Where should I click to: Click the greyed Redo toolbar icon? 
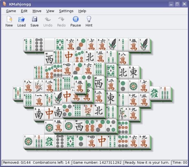click(x=61, y=22)
